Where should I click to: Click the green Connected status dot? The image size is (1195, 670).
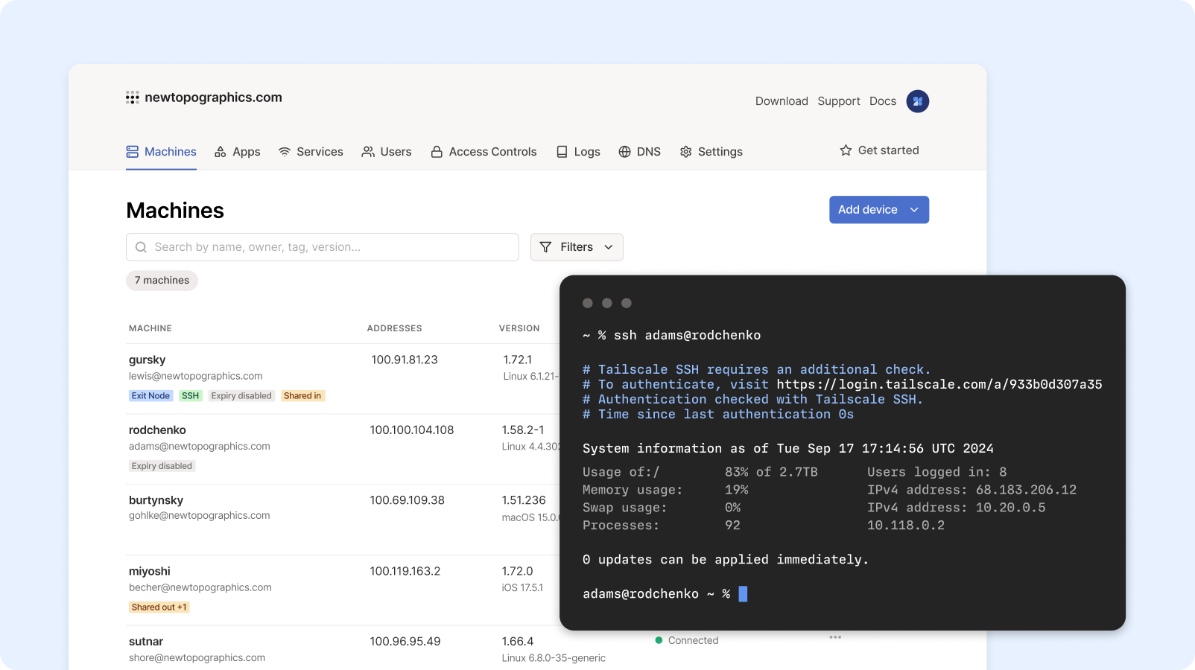(x=659, y=640)
